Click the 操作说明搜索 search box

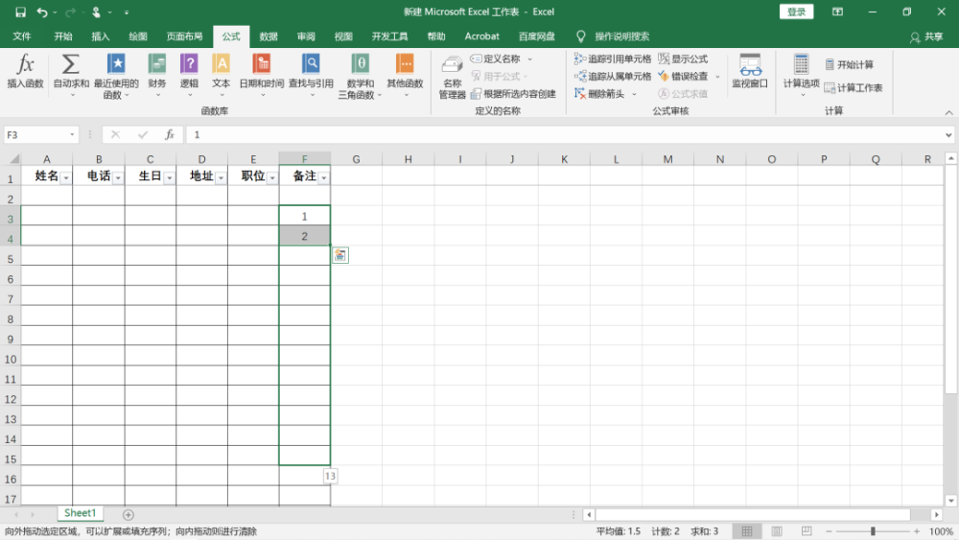[614, 36]
